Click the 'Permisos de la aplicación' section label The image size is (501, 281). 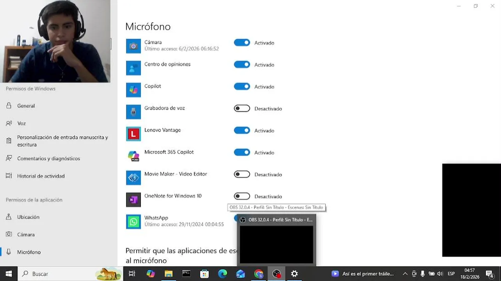click(34, 200)
